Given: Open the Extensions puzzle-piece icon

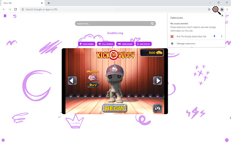Looking at the screenshot, I should pos(222,10).
